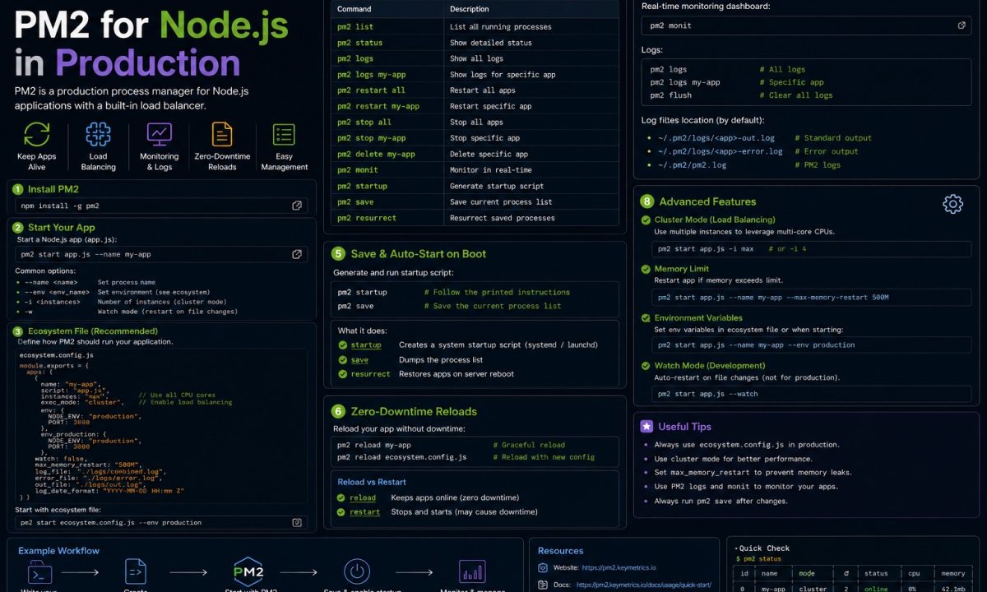
Task: Click the Zero-Downtime Reloads section heading
Action: (414, 411)
